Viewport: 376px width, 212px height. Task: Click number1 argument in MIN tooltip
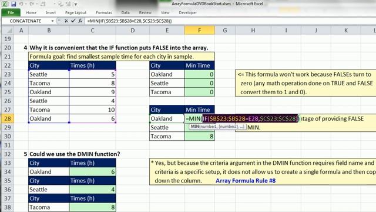208,127
